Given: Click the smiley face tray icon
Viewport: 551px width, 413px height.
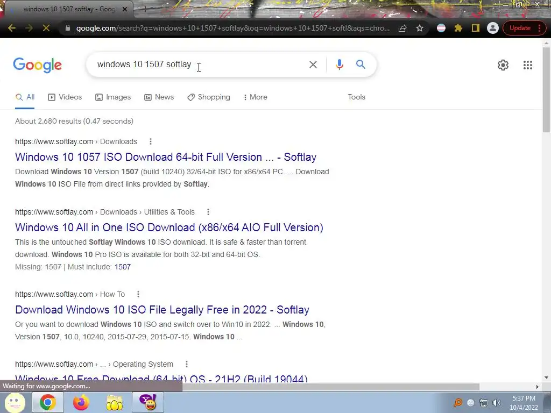Looking at the screenshot, I should tap(471, 403).
